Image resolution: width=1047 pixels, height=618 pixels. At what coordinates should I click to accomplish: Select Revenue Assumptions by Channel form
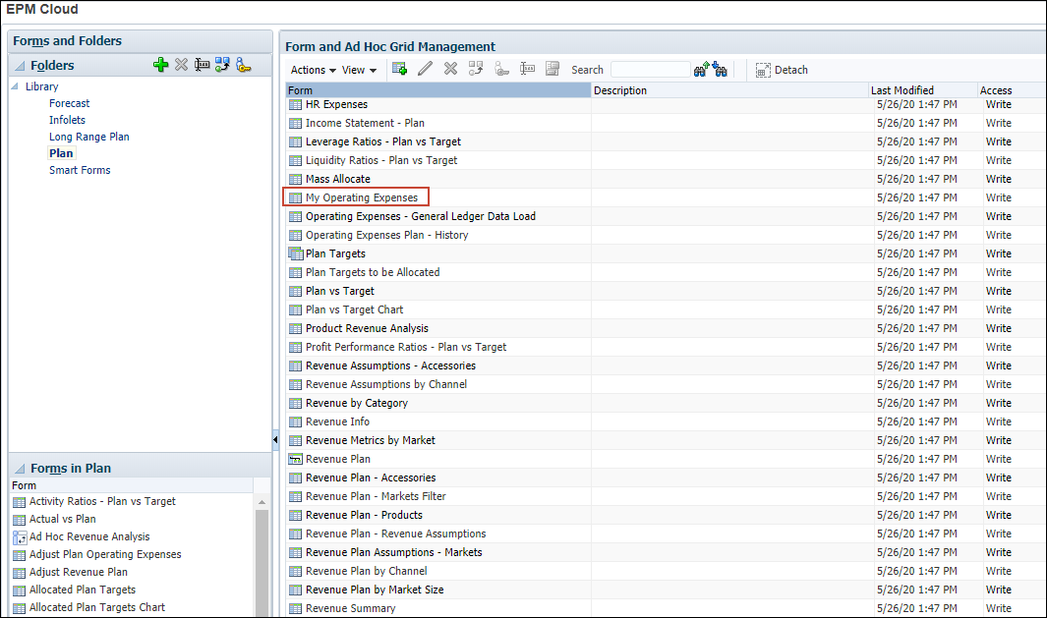(386, 384)
